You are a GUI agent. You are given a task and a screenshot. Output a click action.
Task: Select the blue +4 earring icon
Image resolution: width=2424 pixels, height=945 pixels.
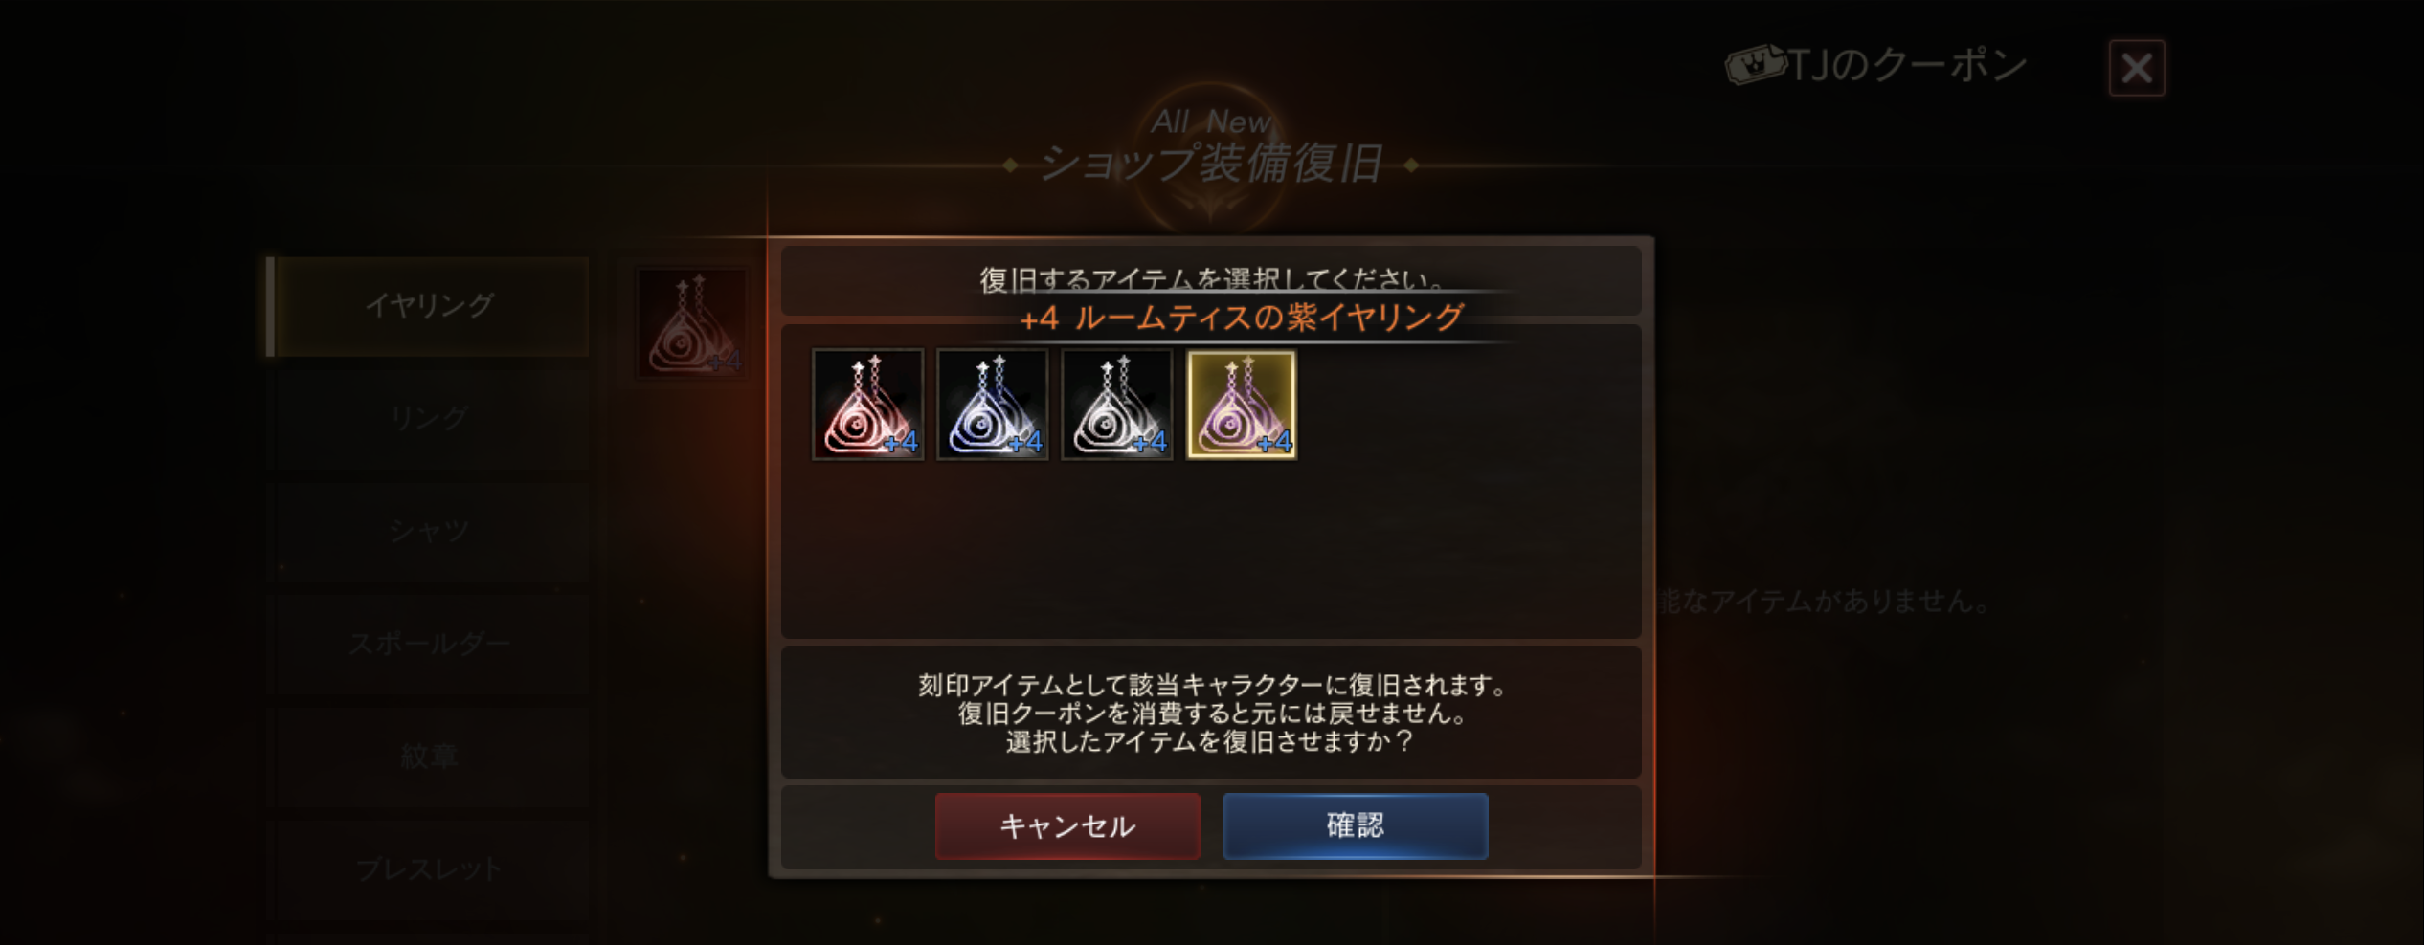tap(992, 405)
